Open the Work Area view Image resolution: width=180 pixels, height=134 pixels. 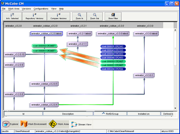59,124
